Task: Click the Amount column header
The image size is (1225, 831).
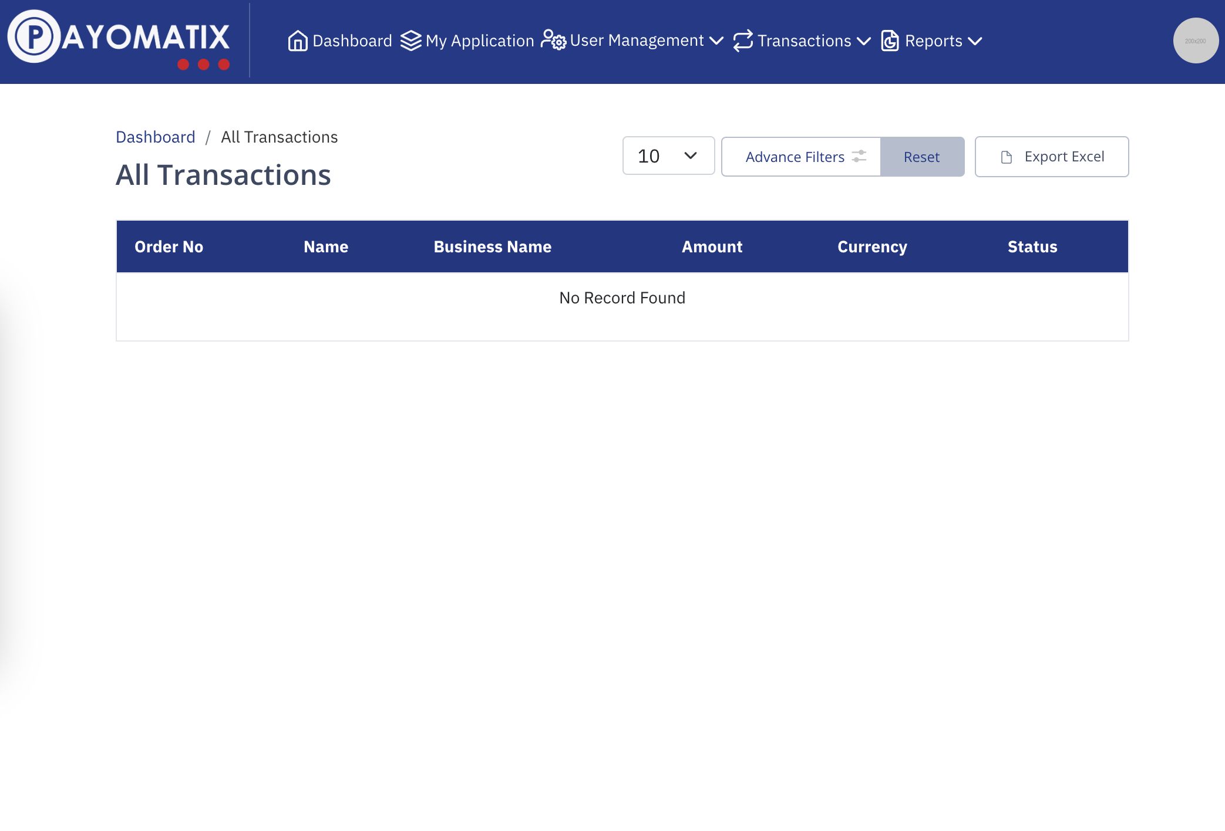Action: 712,246
